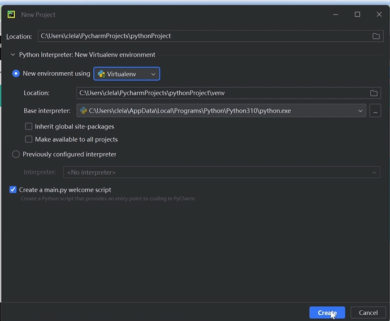Open the disabled Interpreter combo box
Screen dimensions: 390x321
pos(221,172)
